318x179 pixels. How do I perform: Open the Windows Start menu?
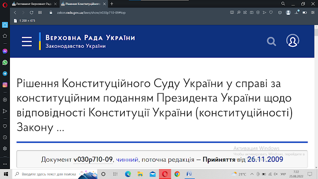click(6, 174)
